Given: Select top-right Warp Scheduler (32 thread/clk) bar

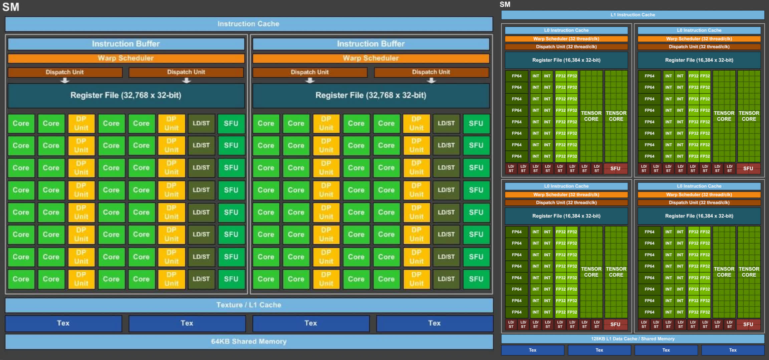Looking at the screenshot, I should click(699, 39).
